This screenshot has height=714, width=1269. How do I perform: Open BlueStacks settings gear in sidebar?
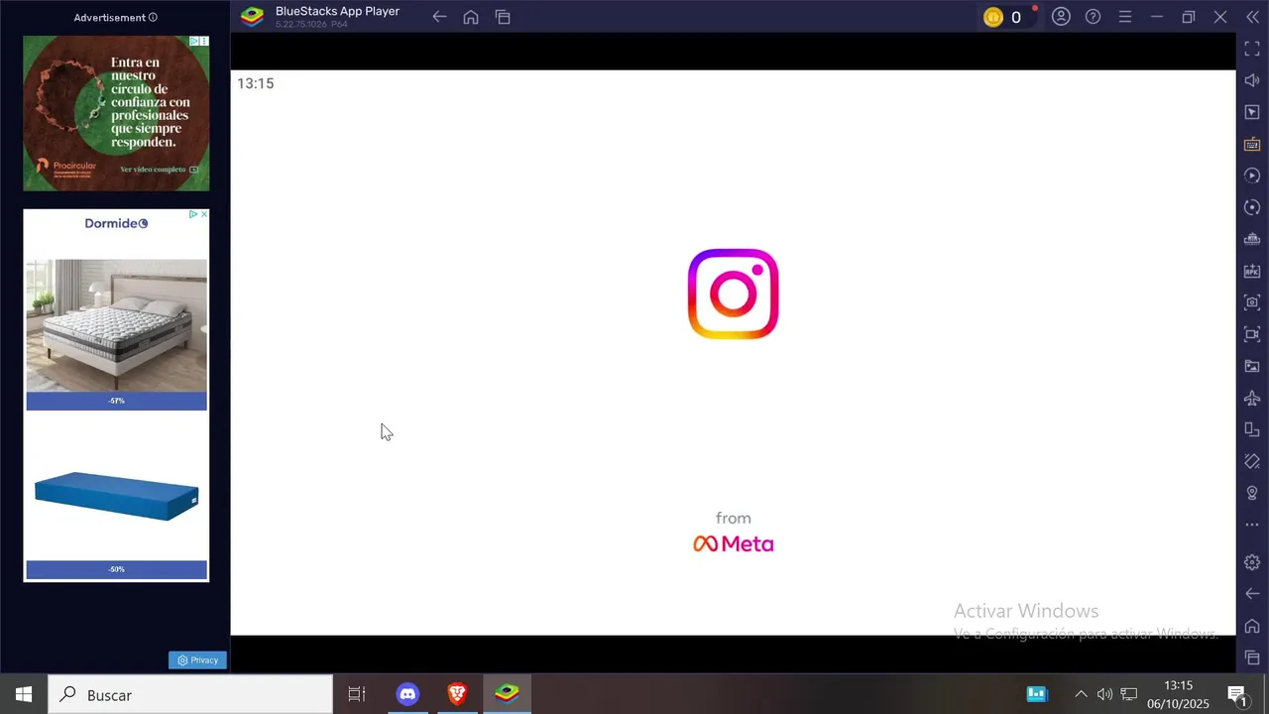tap(1252, 562)
